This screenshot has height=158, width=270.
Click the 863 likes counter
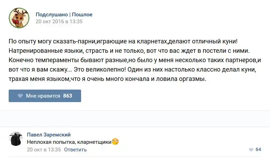[x=68, y=96]
